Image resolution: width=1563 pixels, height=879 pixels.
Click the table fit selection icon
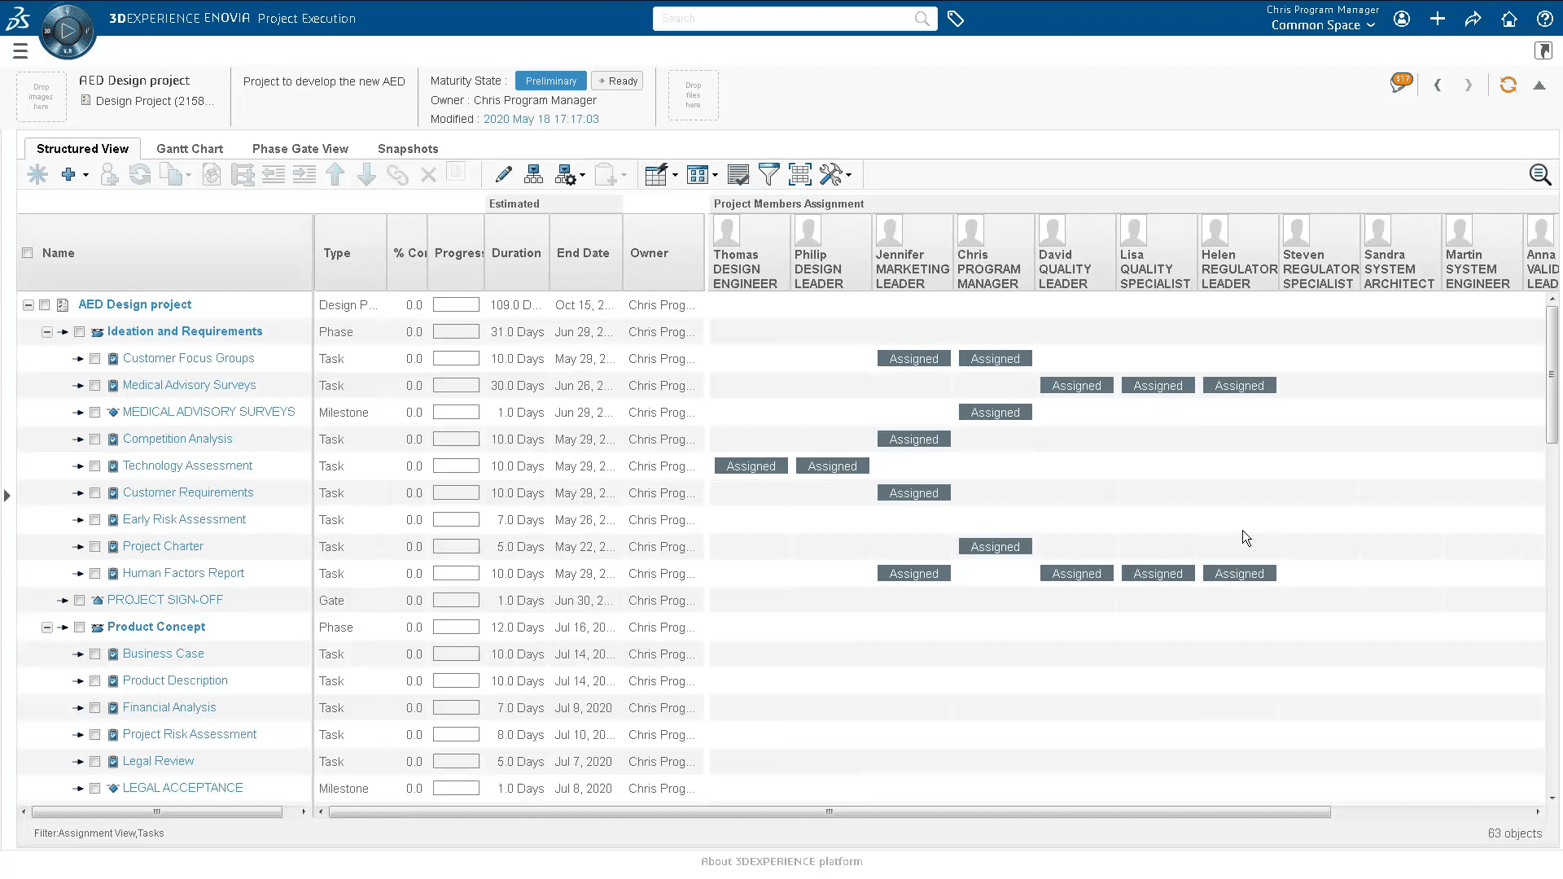coord(799,174)
